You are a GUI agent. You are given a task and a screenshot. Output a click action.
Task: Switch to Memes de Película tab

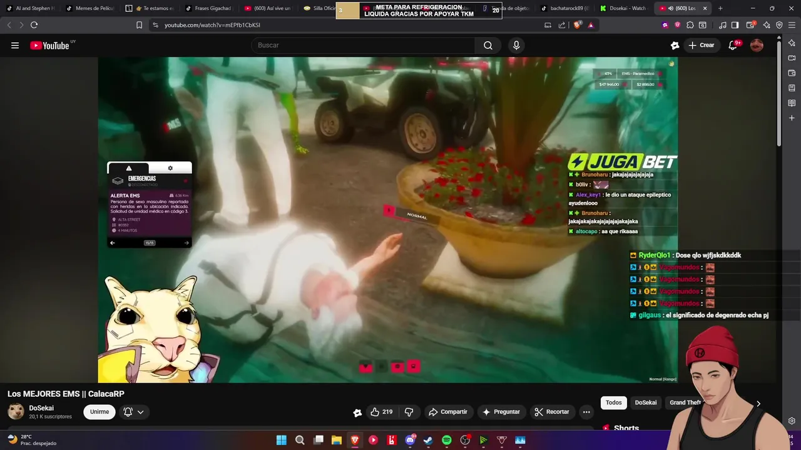coord(91,8)
